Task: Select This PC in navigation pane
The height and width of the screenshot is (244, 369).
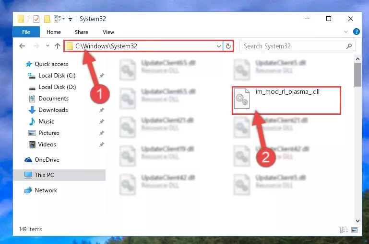Action: pyautogui.click(x=60, y=175)
